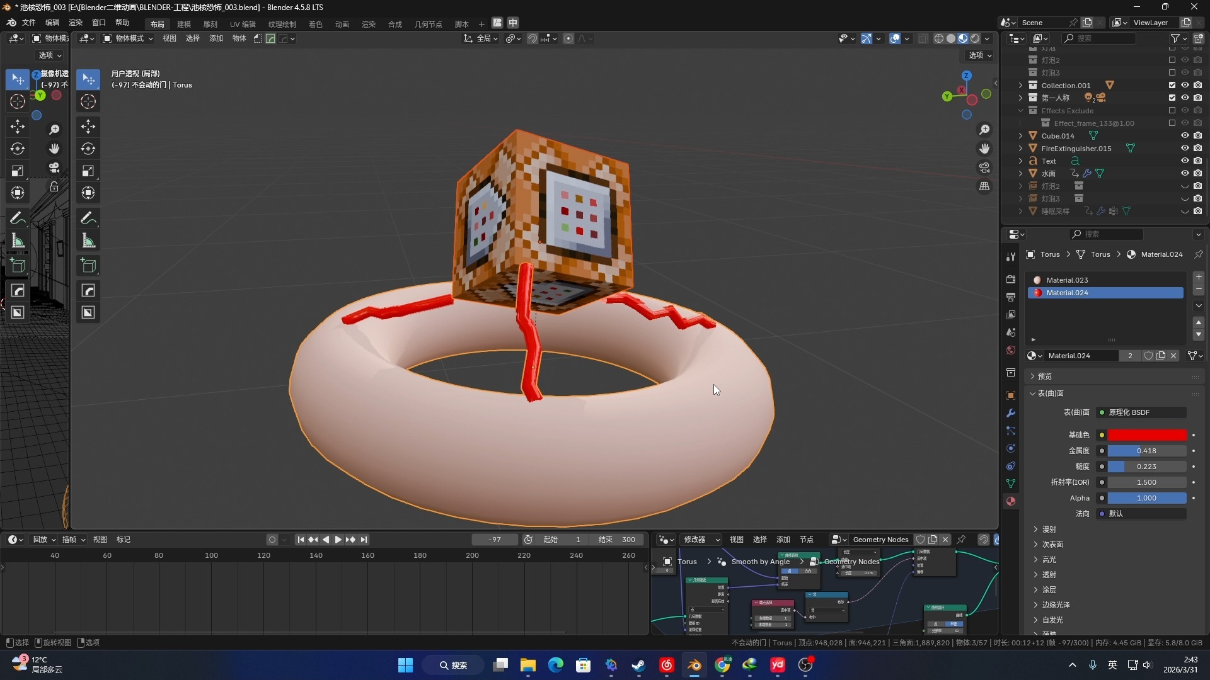Open the Material properties tab icon
The image size is (1210, 680).
1011,501
